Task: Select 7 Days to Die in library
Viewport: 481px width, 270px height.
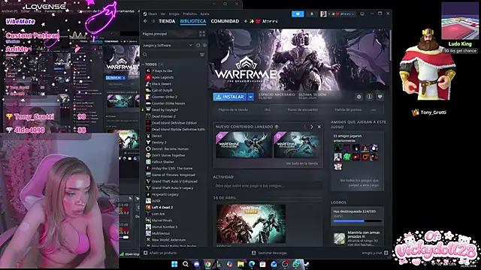Action: coord(162,70)
